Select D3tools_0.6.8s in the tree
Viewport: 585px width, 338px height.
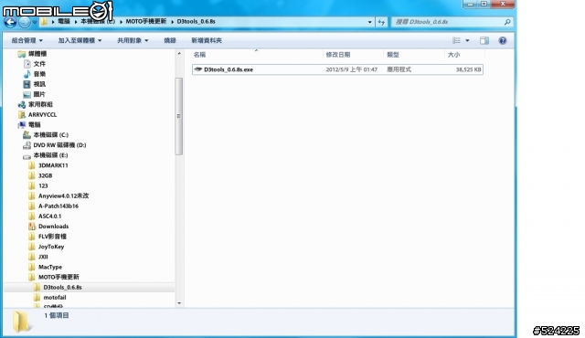tap(62, 288)
